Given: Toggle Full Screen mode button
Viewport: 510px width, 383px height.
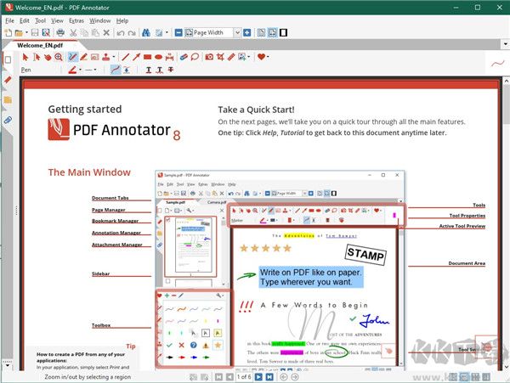Looking at the screenshot, I should coord(284,32).
